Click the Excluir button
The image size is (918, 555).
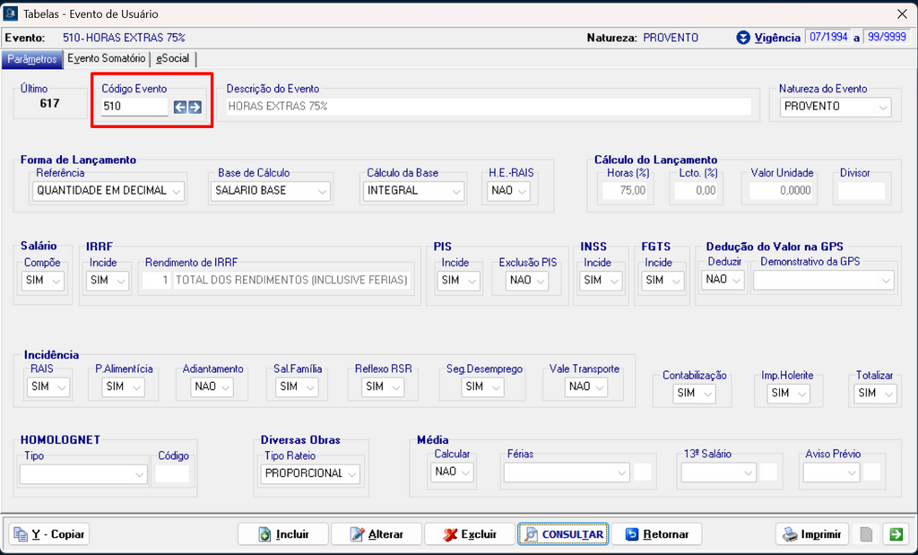(470, 533)
